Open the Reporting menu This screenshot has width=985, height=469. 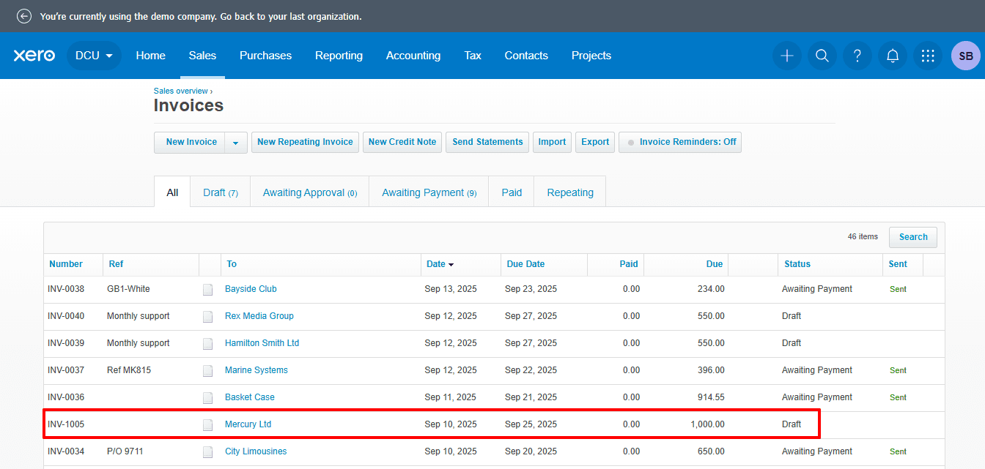(339, 56)
